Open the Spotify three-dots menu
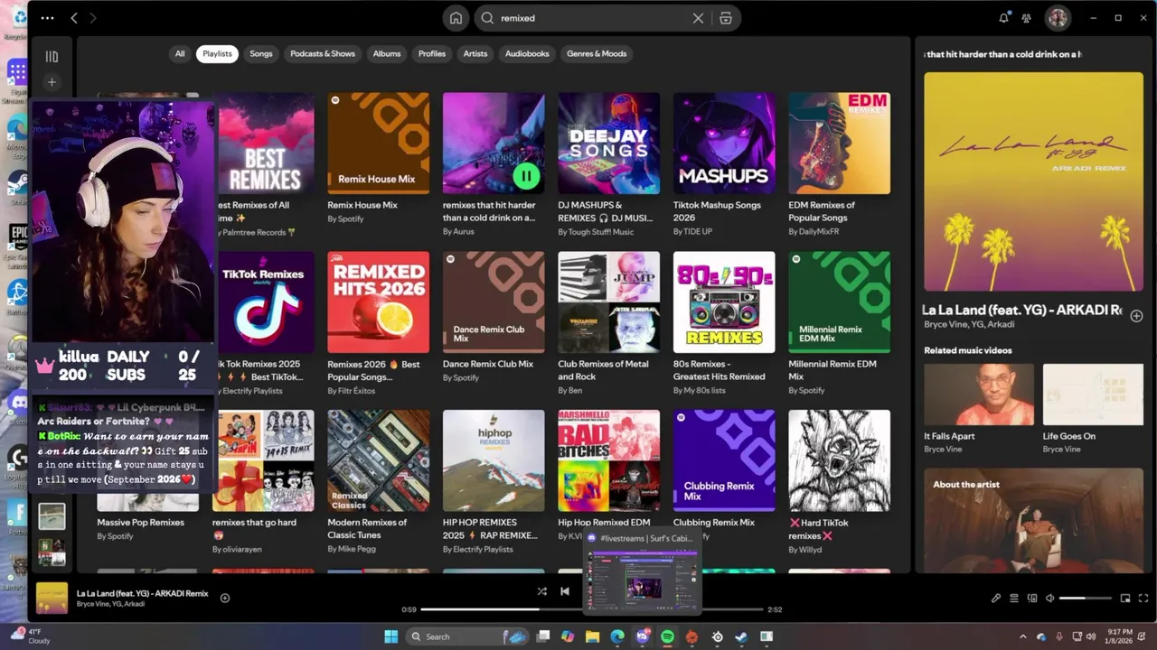This screenshot has height=650, width=1157. click(x=47, y=18)
